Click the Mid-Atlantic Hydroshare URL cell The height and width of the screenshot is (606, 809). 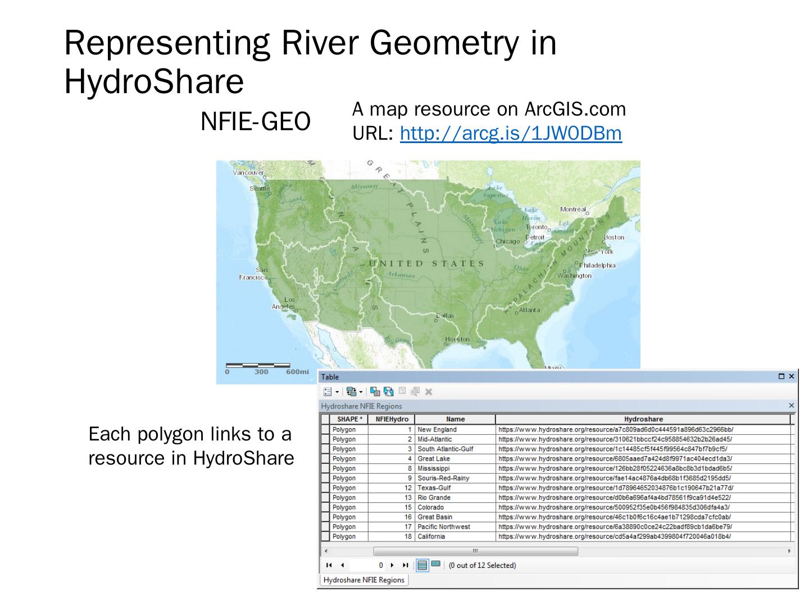[x=643, y=439]
